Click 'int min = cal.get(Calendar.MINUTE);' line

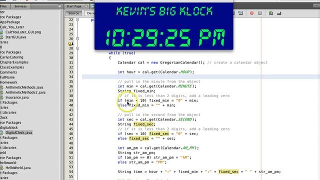[156, 86]
